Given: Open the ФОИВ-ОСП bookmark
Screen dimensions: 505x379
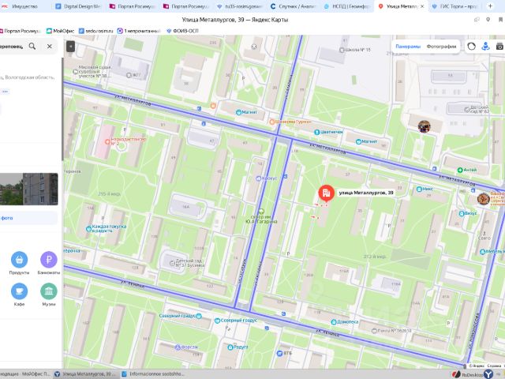Looking at the screenshot, I should [x=182, y=31].
